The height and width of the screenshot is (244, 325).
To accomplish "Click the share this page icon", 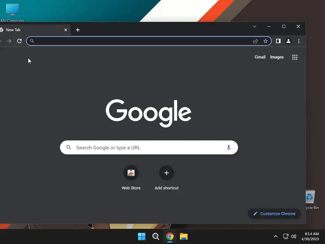I will tap(255, 41).
